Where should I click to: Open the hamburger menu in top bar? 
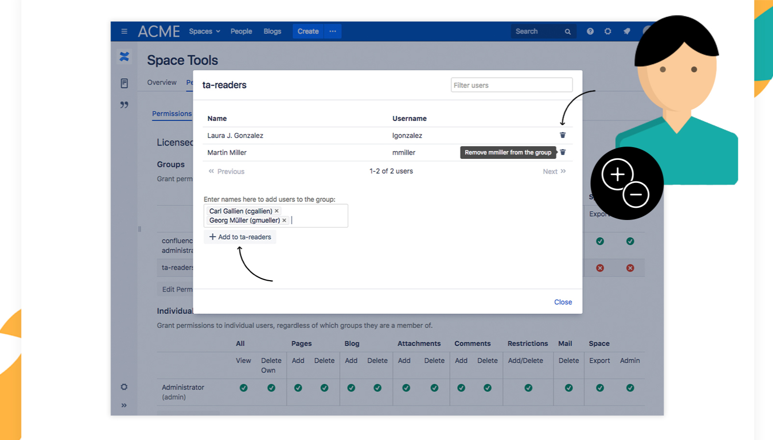(x=124, y=31)
